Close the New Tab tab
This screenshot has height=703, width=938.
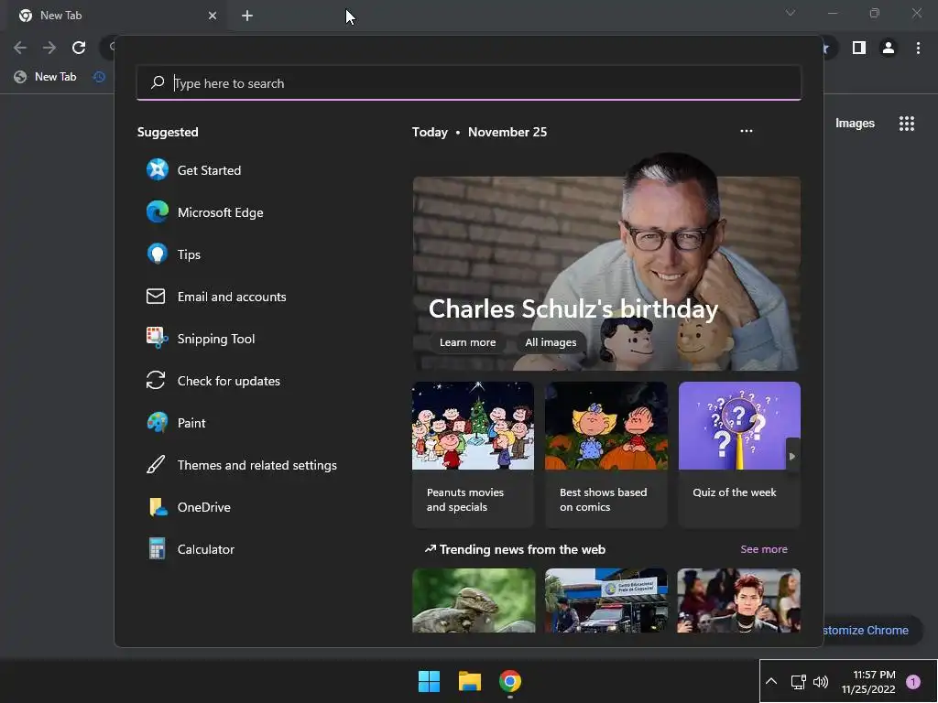click(x=213, y=16)
